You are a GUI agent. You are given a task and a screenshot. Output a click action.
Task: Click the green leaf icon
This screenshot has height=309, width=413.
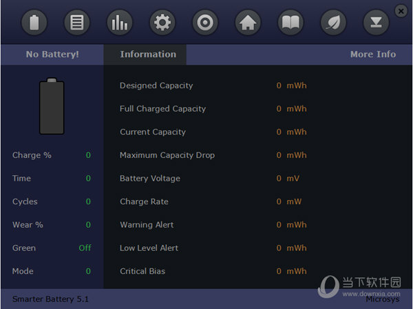pos(334,23)
